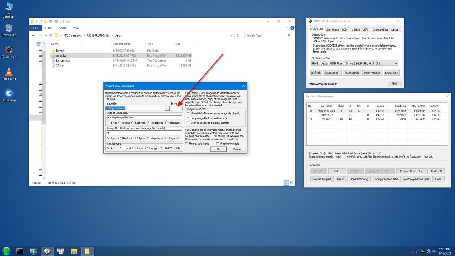455x256 pixels.
Task: Open Command Prompt from the taskbar
Action: coord(20,251)
